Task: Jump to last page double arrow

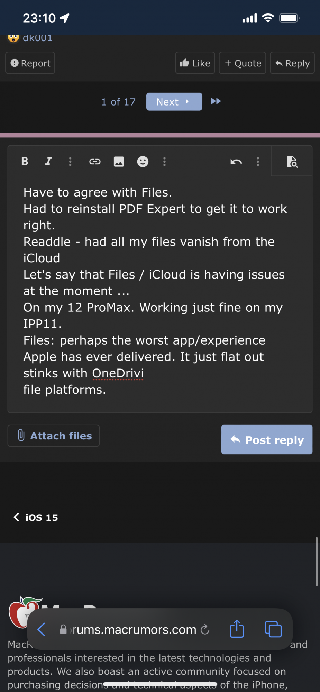Action: (216, 101)
